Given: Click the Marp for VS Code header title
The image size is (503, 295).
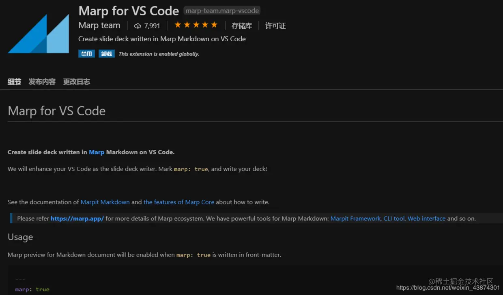Looking at the screenshot, I should coord(129,11).
